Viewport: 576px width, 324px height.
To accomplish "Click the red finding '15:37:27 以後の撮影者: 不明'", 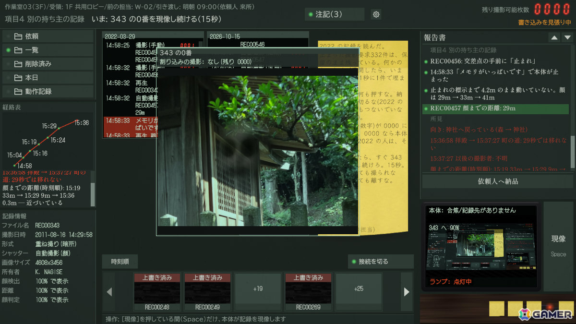I will pos(469,158).
